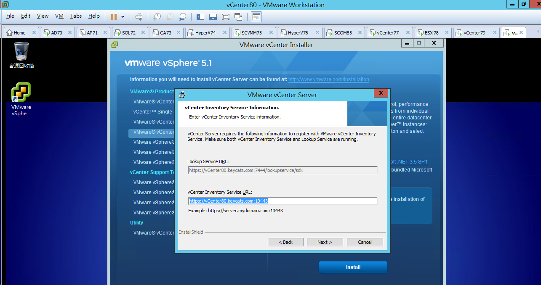Switch to the SQL72 tab
This screenshot has height=285, width=541.
coord(130,32)
